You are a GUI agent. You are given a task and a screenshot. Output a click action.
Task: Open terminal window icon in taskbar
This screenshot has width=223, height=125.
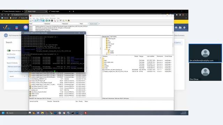[x=72, y=113]
